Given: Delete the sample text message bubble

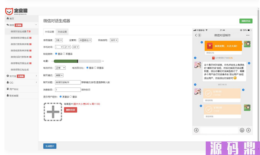Looking at the screenshot, I should pyautogui.click(x=249, y=63).
